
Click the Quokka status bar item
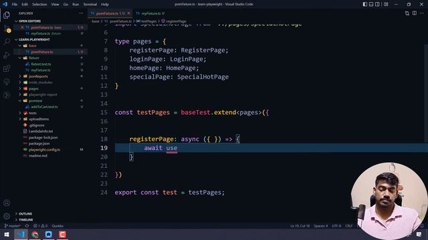pyautogui.click(x=58, y=226)
